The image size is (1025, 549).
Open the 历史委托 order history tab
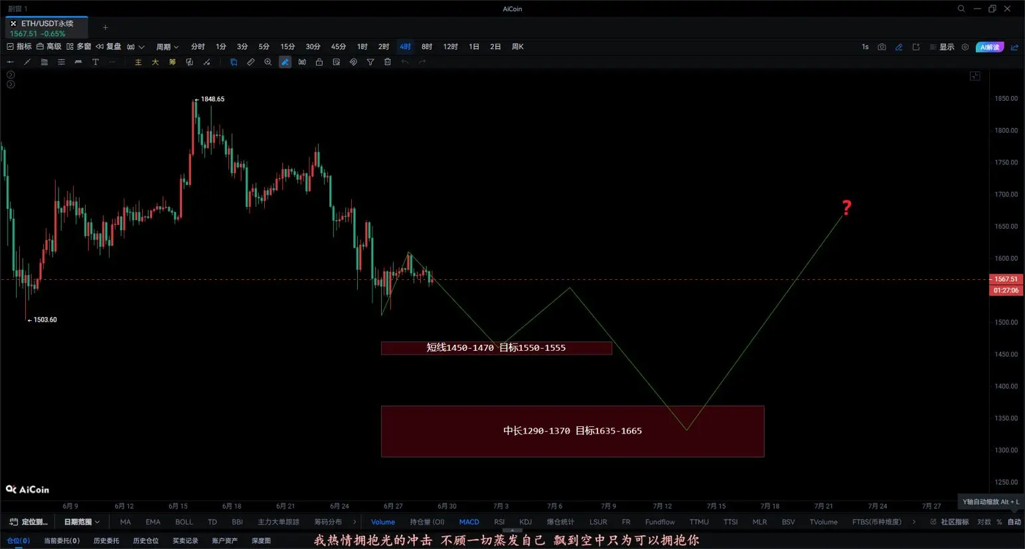[106, 541]
